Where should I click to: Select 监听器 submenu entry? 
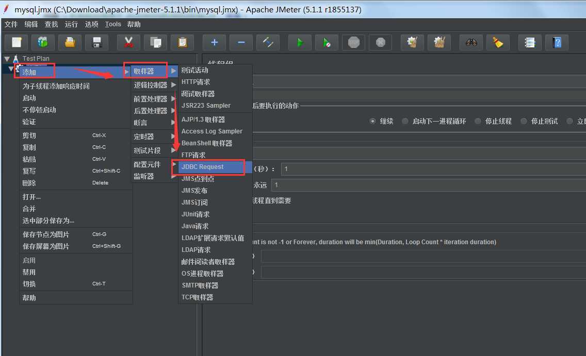coord(154,176)
